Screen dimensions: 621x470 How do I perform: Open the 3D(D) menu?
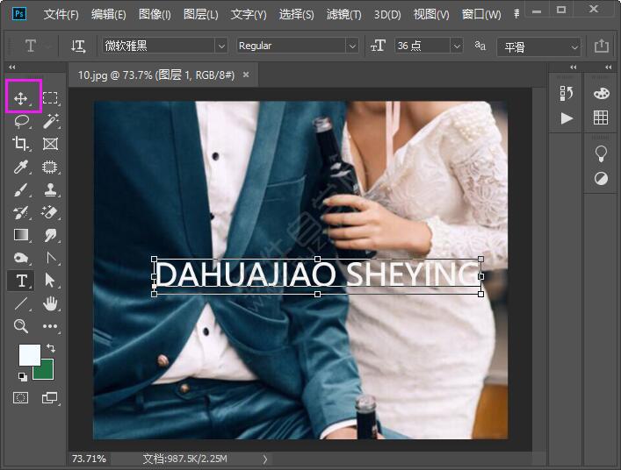(x=387, y=15)
